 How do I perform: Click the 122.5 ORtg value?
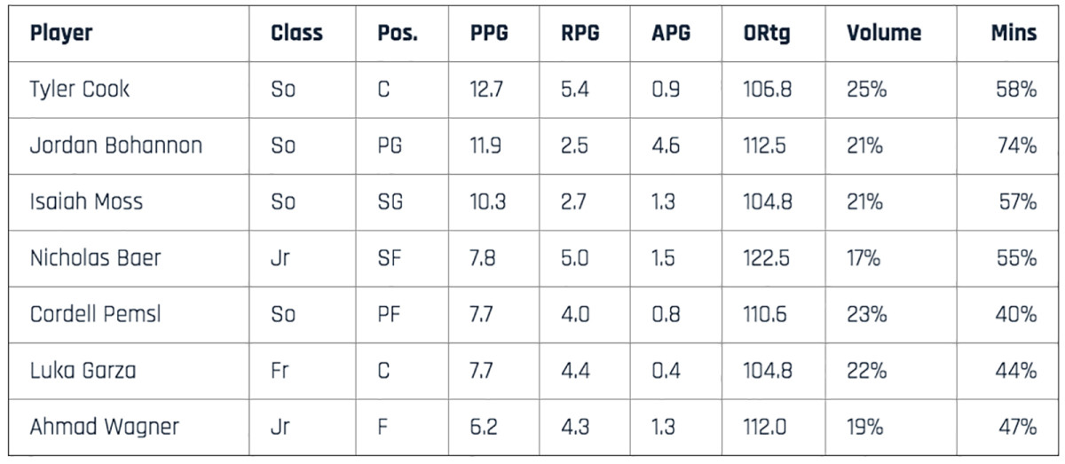765,258
